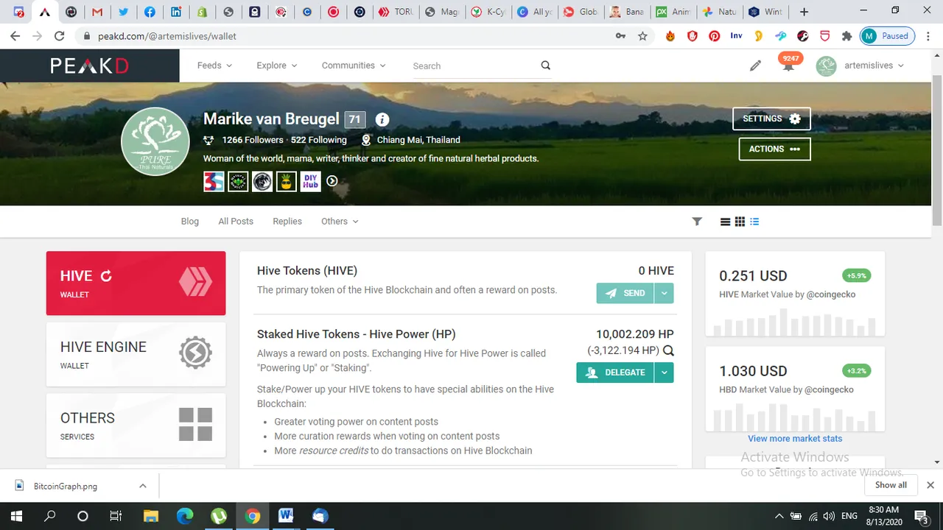This screenshot has height=530, width=943.
Task: Refresh the HIVE wallet with the reload icon
Action: click(x=106, y=276)
